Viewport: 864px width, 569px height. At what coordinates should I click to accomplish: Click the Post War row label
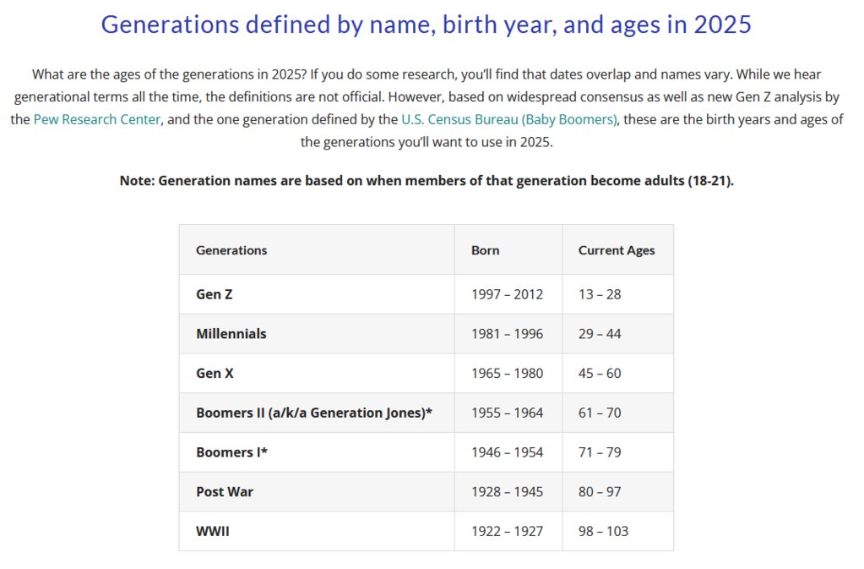[225, 492]
